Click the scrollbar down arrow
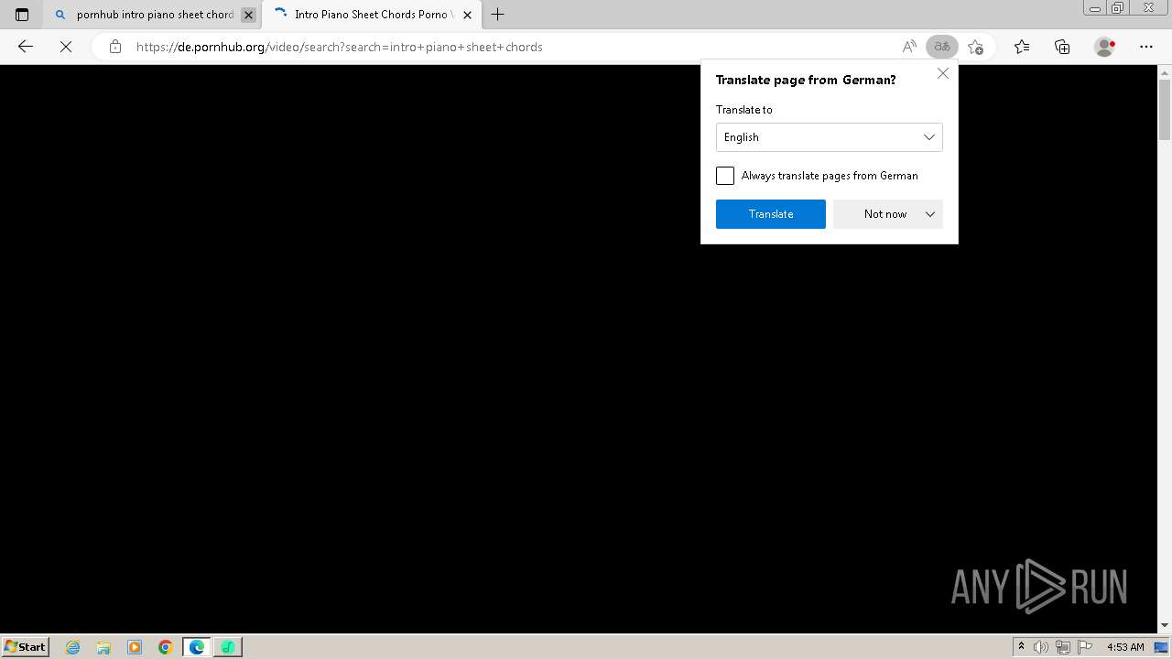Screen dimensions: 1172x659 (1165, 625)
